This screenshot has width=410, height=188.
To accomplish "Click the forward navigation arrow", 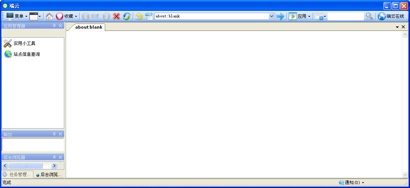I will (x=106, y=16).
